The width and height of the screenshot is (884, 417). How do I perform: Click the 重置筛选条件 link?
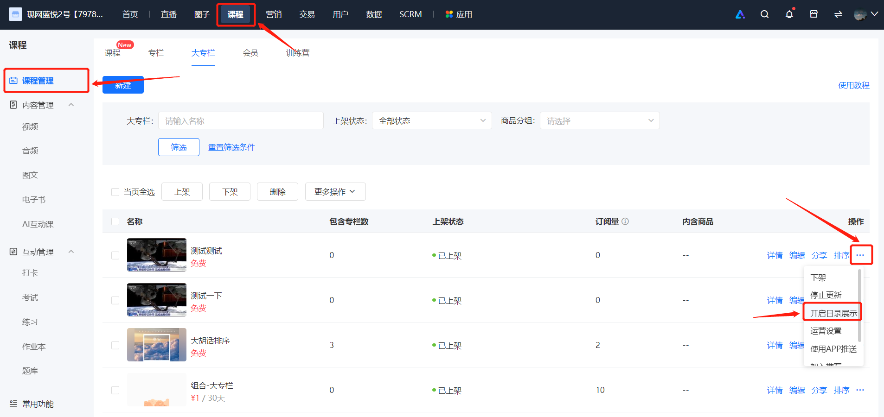[231, 147]
